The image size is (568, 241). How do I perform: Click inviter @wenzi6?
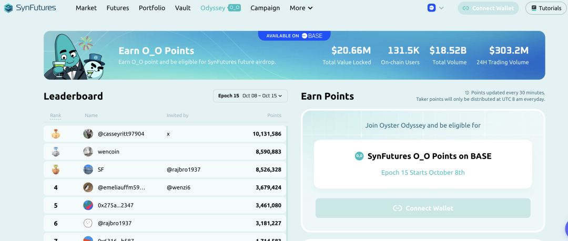pyautogui.click(x=179, y=187)
